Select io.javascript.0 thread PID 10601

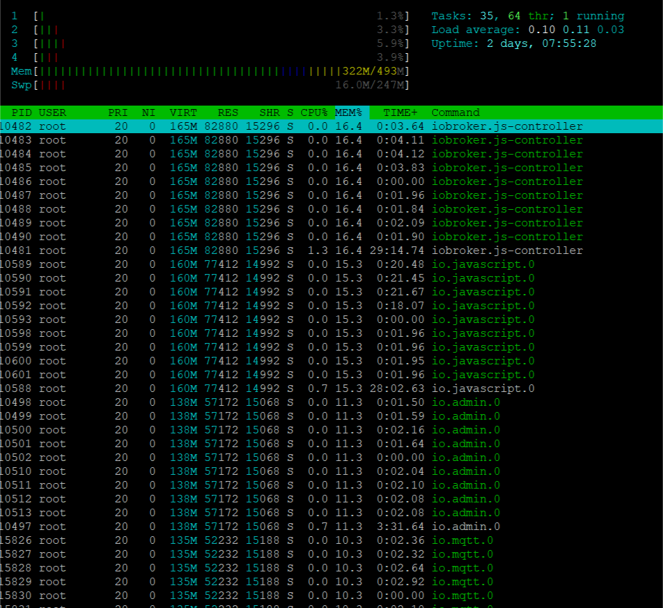click(x=331, y=375)
